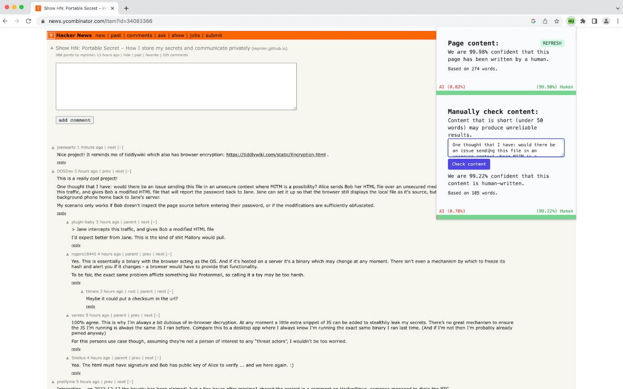Open the tiddlywiki Encryption.html link
The height and width of the screenshot is (389, 623).
[276, 155]
